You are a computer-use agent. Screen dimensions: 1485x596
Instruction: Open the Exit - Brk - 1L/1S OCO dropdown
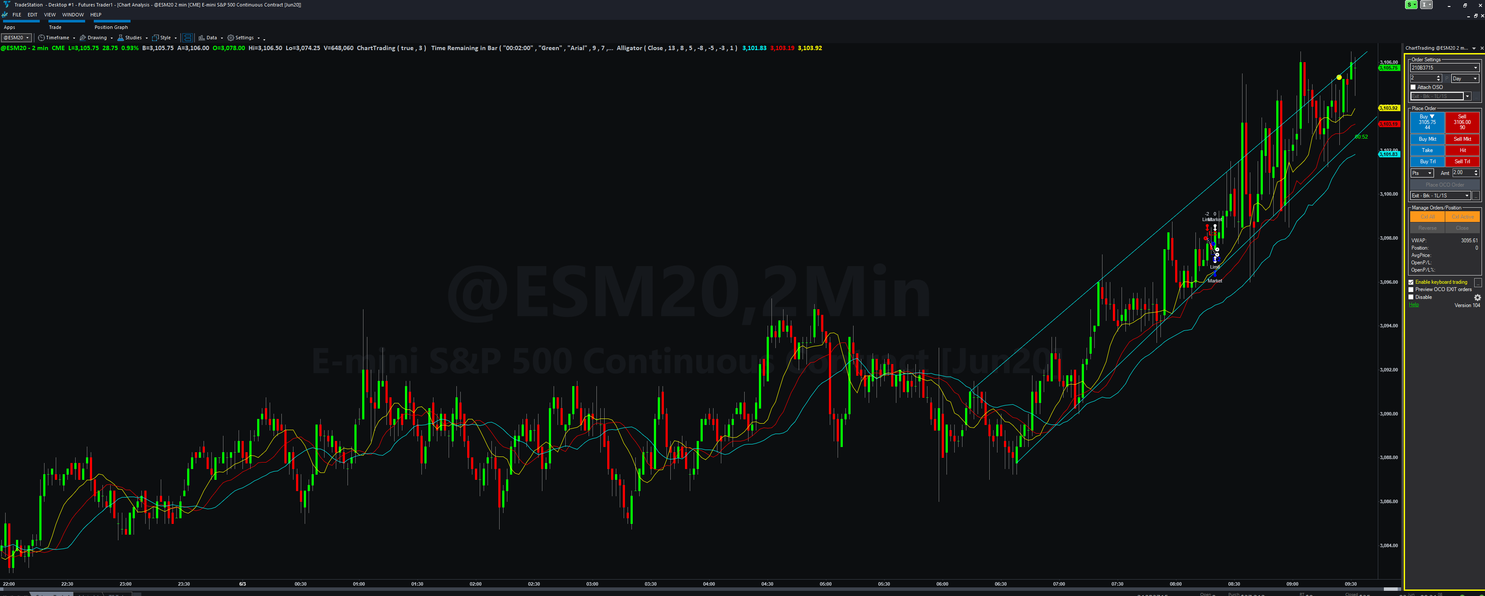[1440, 196]
